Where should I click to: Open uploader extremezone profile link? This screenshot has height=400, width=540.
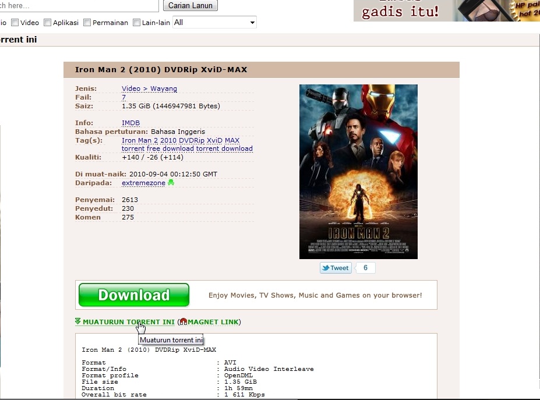(144, 183)
